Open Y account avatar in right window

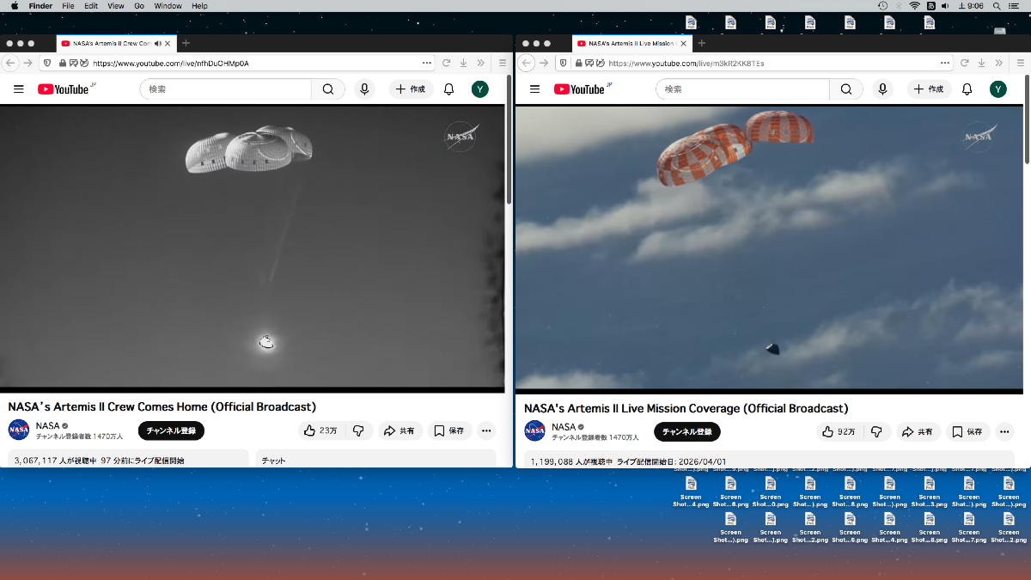click(x=997, y=89)
